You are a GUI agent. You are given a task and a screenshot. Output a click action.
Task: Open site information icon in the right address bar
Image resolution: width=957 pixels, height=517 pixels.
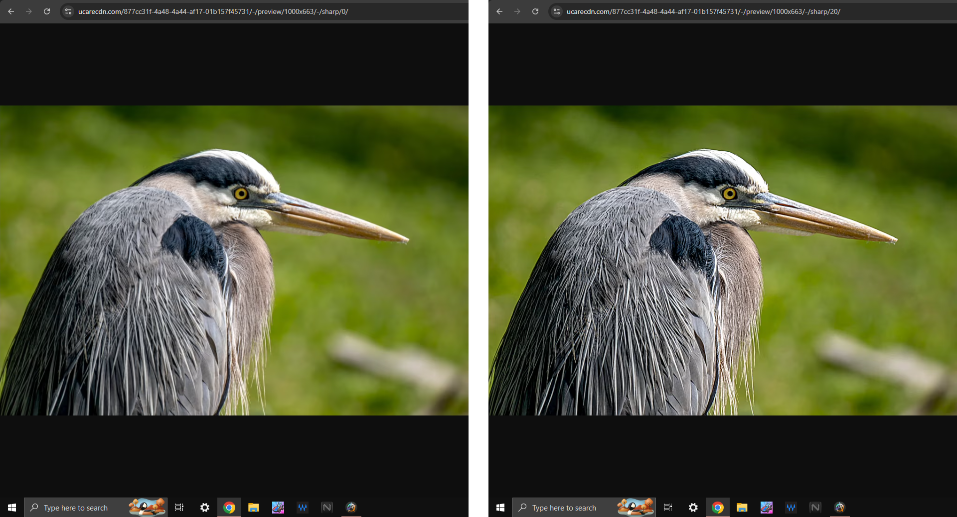[556, 11]
